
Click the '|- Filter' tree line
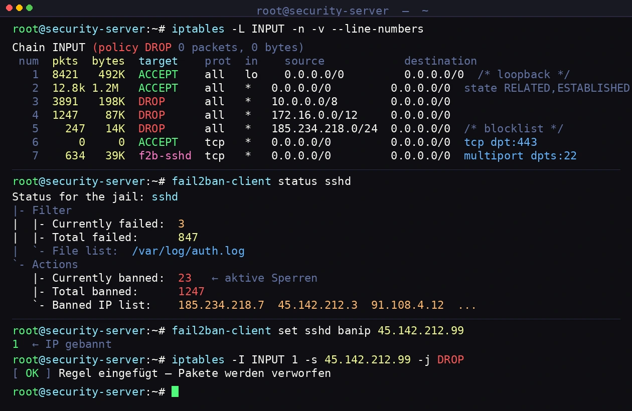coord(42,210)
